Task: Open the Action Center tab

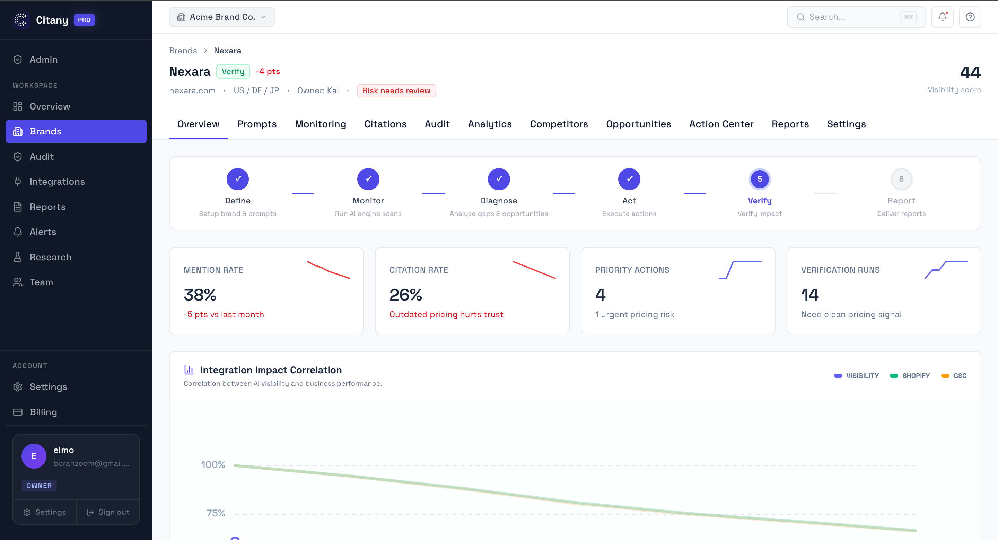Action: coord(721,124)
